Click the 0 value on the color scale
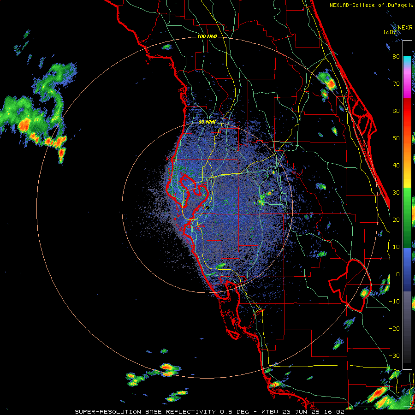The height and width of the screenshot is (415, 415). (x=398, y=274)
